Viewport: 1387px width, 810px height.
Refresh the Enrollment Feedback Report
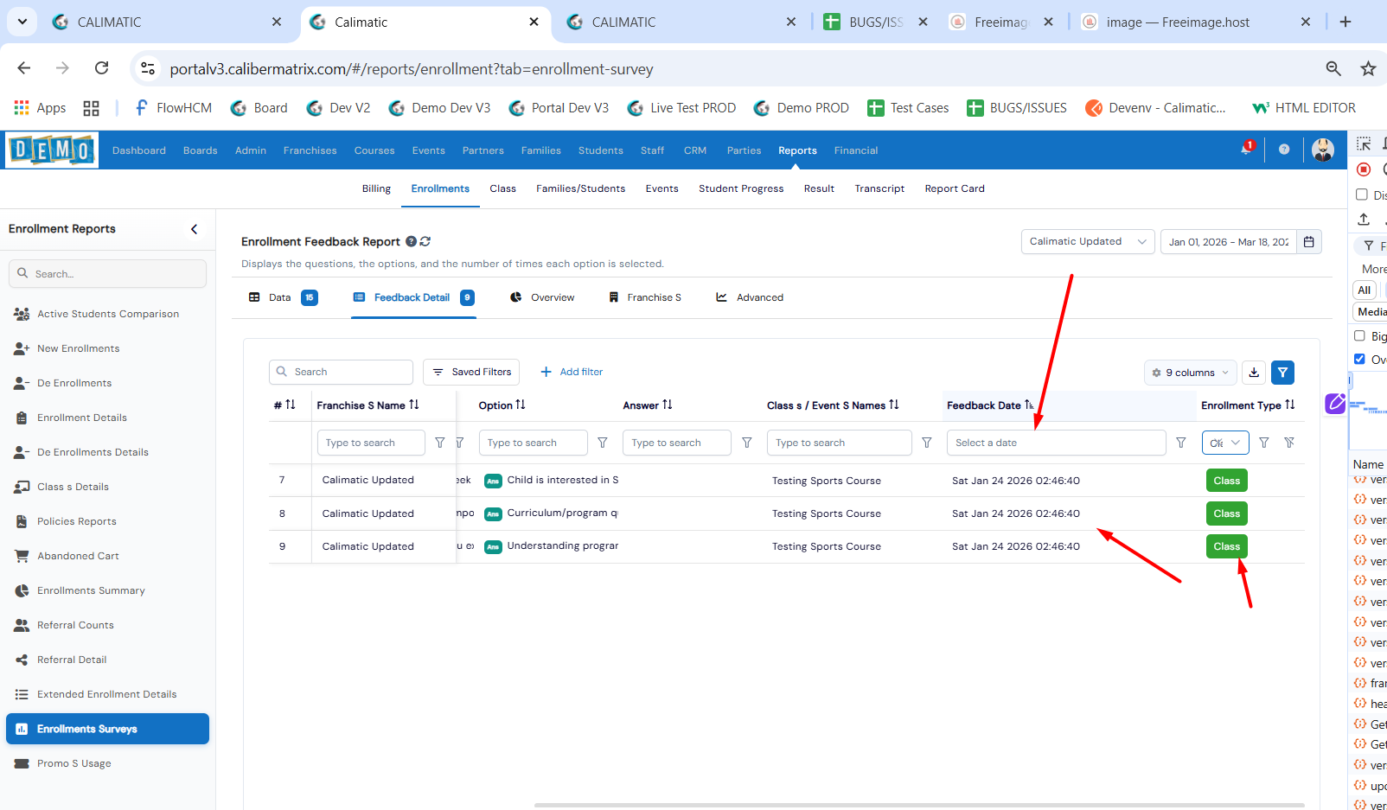tap(425, 242)
